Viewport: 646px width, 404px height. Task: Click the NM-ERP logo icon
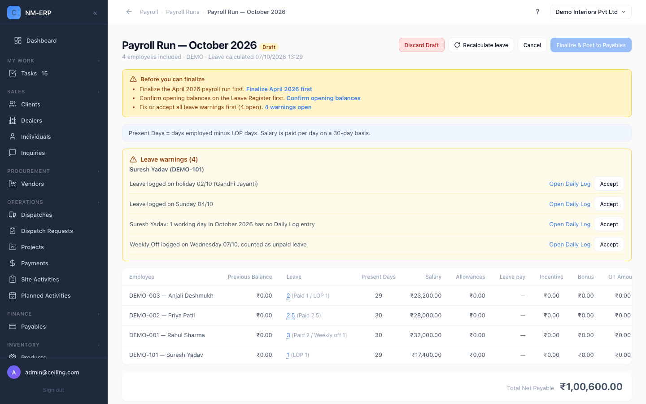(14, 13)
